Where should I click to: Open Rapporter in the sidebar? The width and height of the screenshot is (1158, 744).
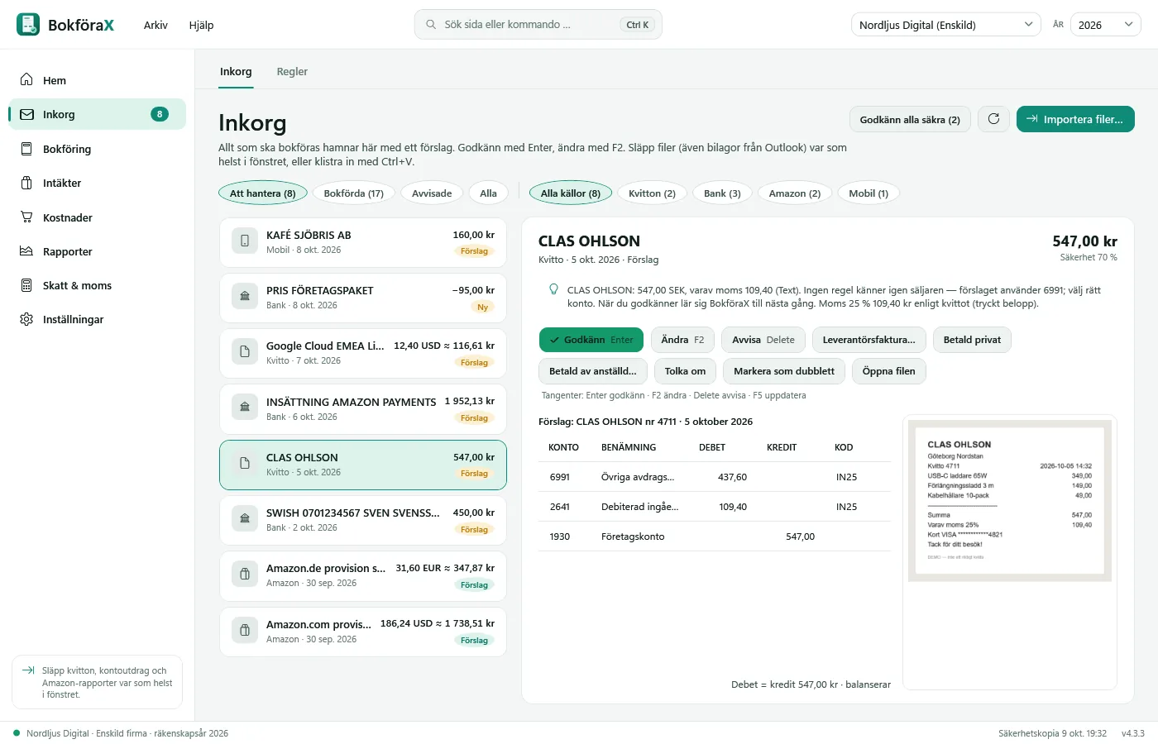click(x=97, y=251)
